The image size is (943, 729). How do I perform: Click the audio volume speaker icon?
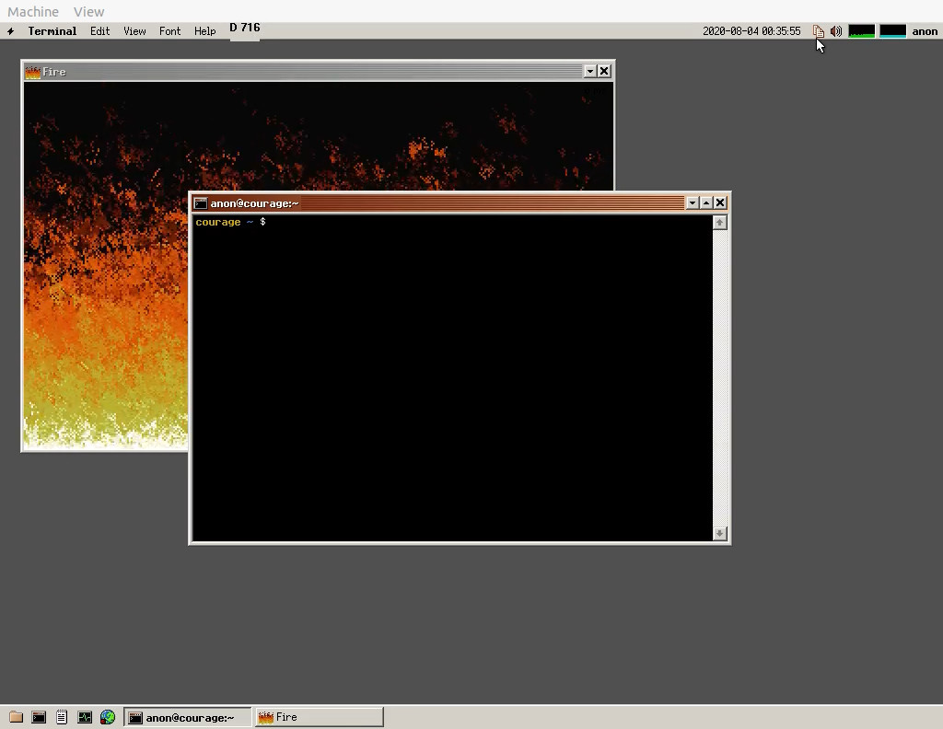pos(836,31)
